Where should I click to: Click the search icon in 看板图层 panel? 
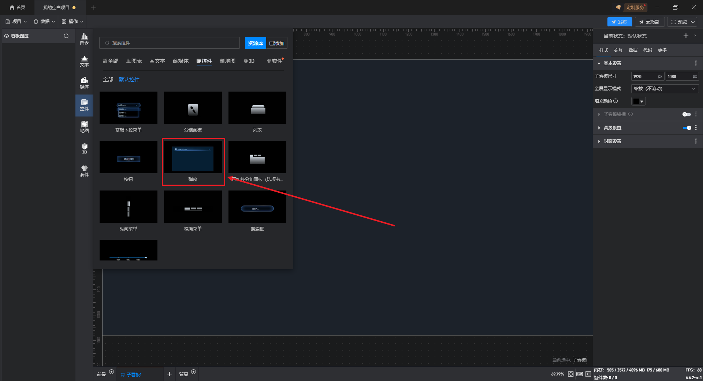click(x=66, y=36)
